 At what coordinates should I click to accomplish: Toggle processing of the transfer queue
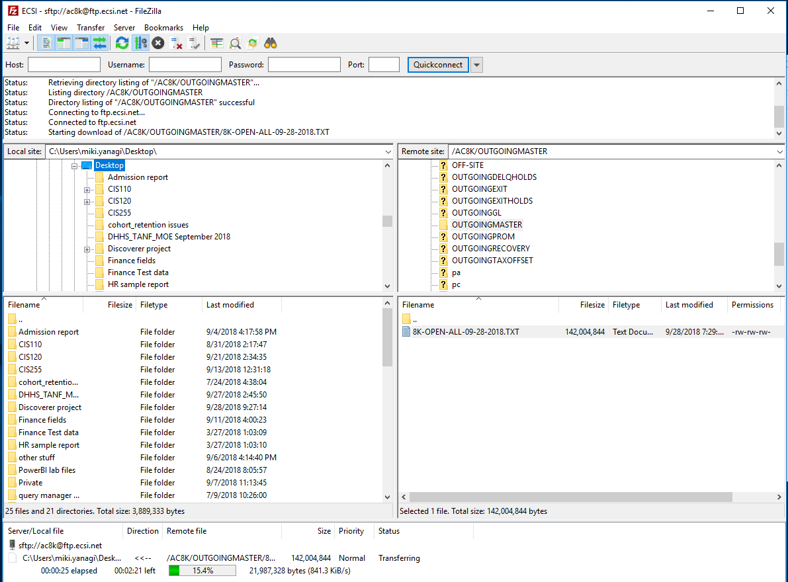pos(141,44)
